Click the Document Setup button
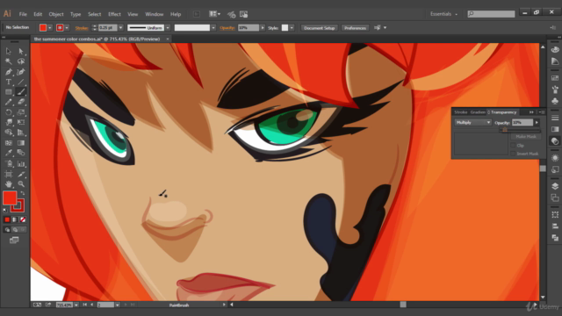562x316 pixels. tap(319, 28)
